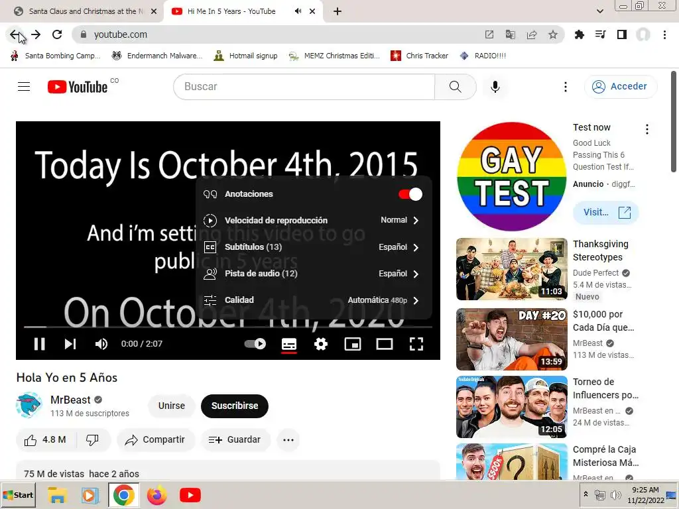Image resolution: width=679 pixels, height=509 pixels.
Task: Click the youtube.com address bar
Action: (277, 34)
